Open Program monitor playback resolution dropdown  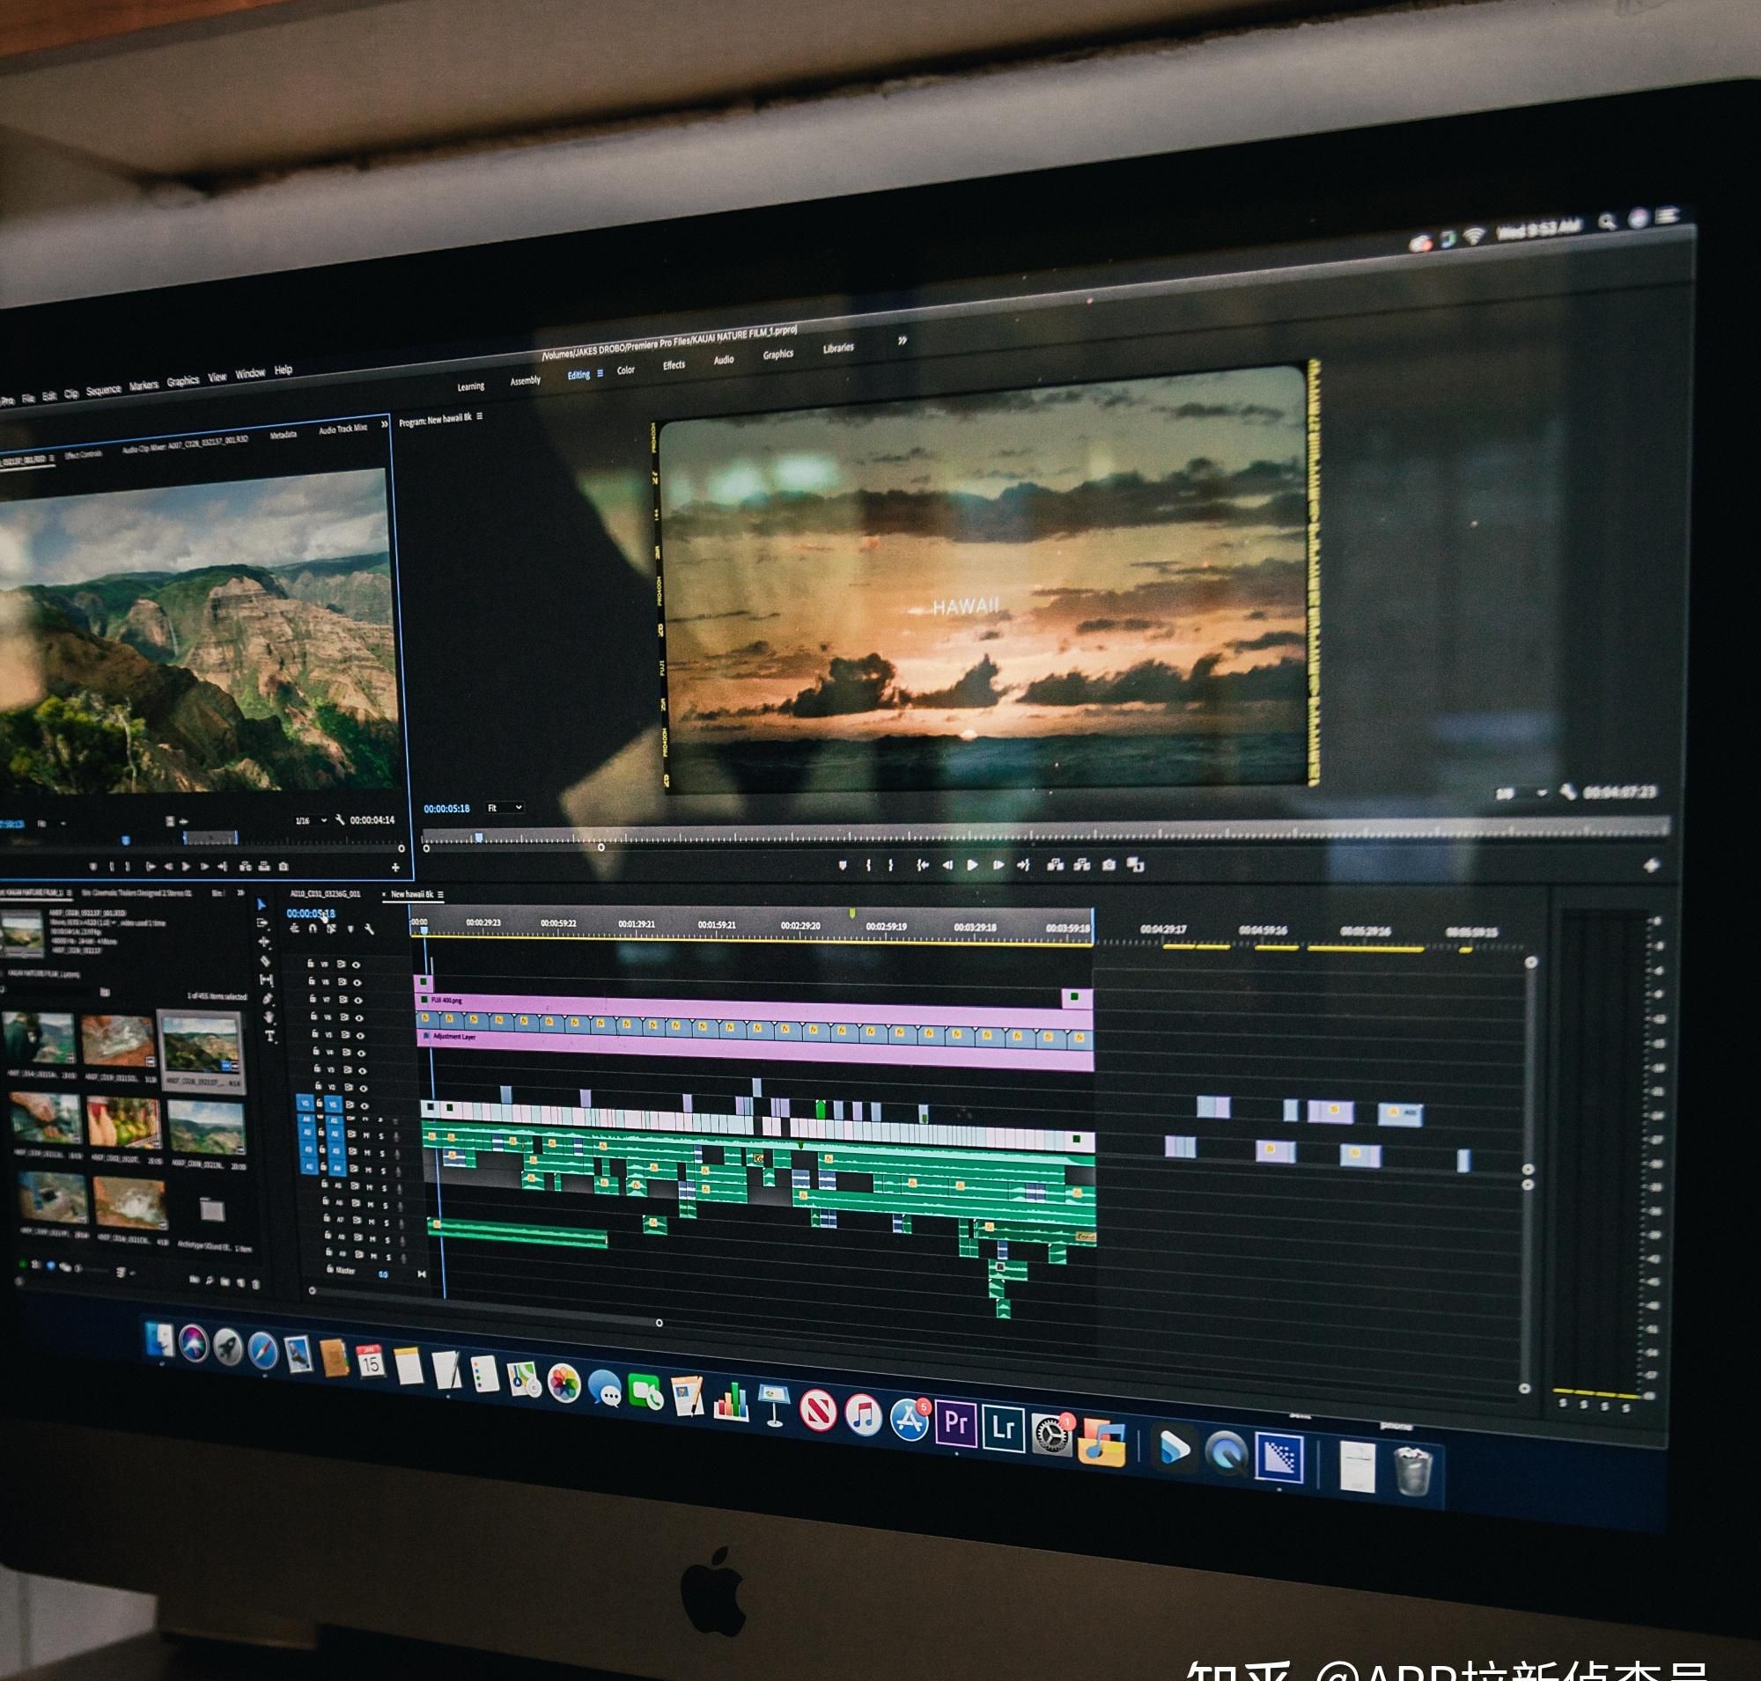pyautogui.click(x=1524, y=793)
